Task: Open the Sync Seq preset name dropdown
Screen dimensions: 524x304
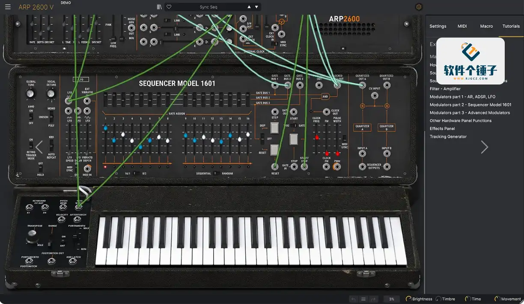Action: pos(208,7)
